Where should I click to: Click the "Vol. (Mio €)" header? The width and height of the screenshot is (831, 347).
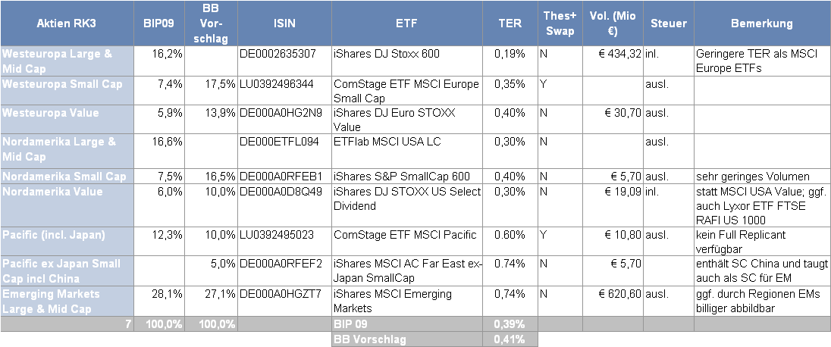(x=612, y=23)
